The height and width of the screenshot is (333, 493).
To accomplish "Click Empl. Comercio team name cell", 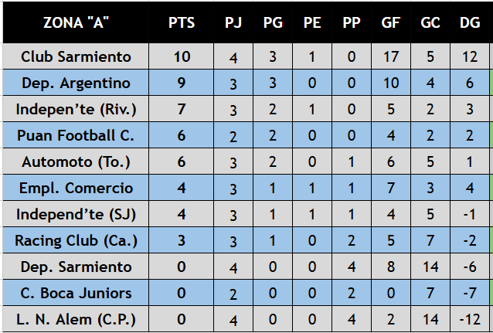I will pyautogui.click(x=76, y=188).
